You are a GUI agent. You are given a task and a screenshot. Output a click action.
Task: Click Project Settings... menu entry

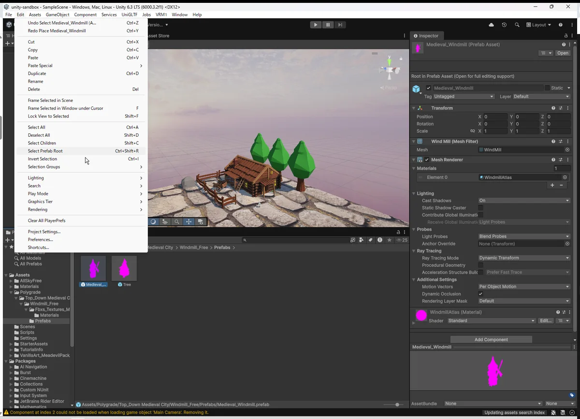(x=44, y=231)
